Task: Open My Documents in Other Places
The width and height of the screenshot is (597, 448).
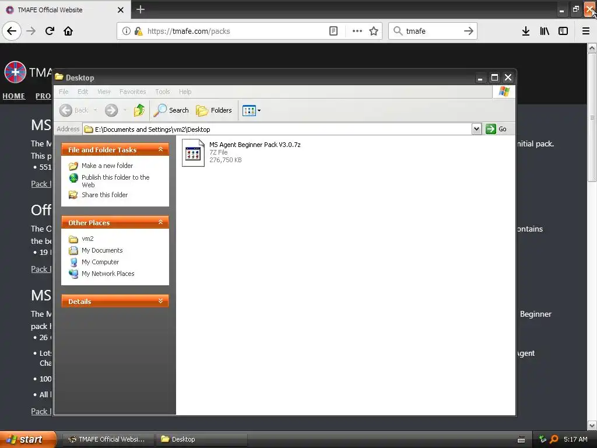Action: 96,250
